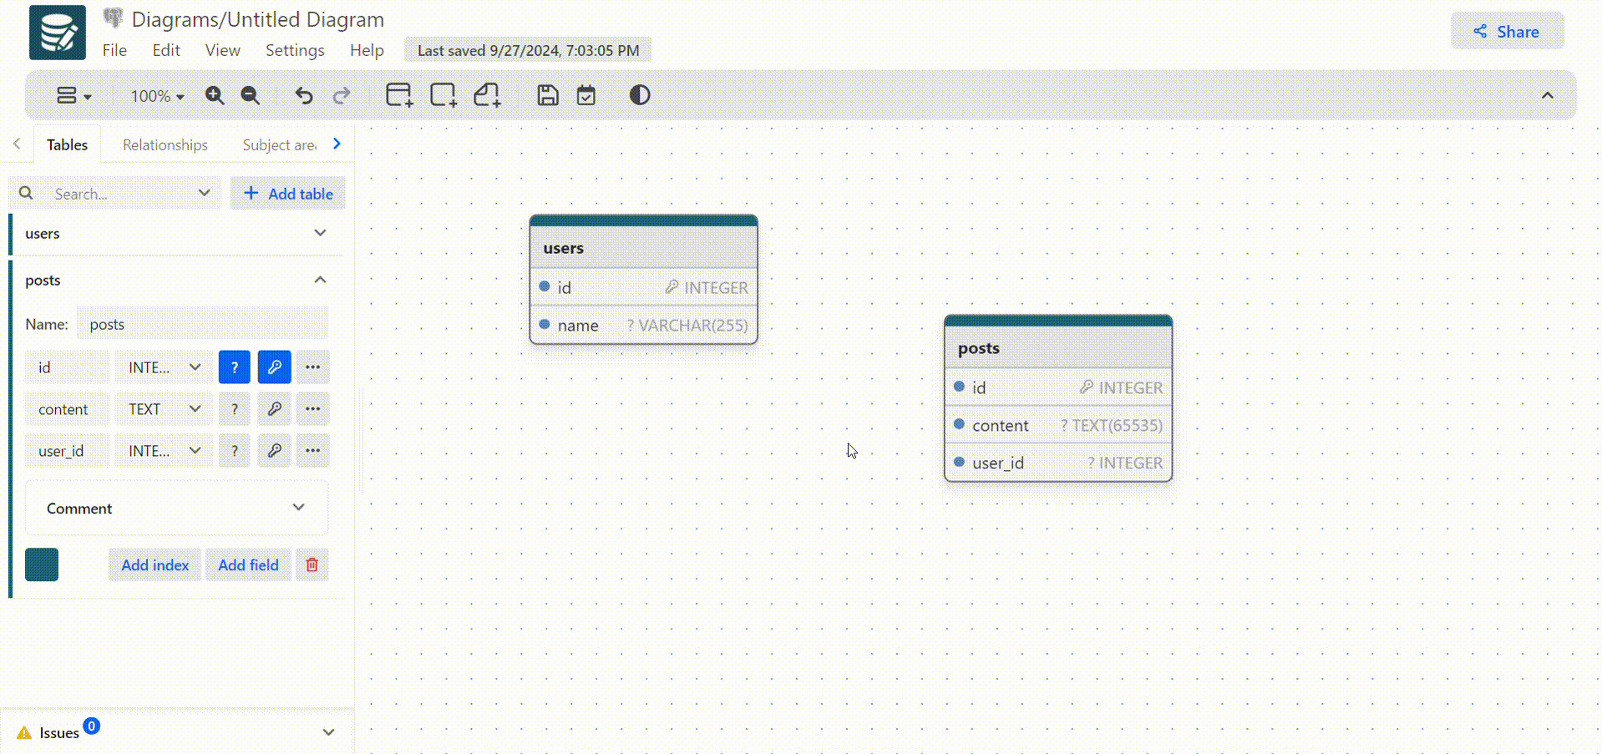The height and width of the screenshot is (754, 1602).
Task: Click the zoom in magnifier icon
Action: pos(215,96)
